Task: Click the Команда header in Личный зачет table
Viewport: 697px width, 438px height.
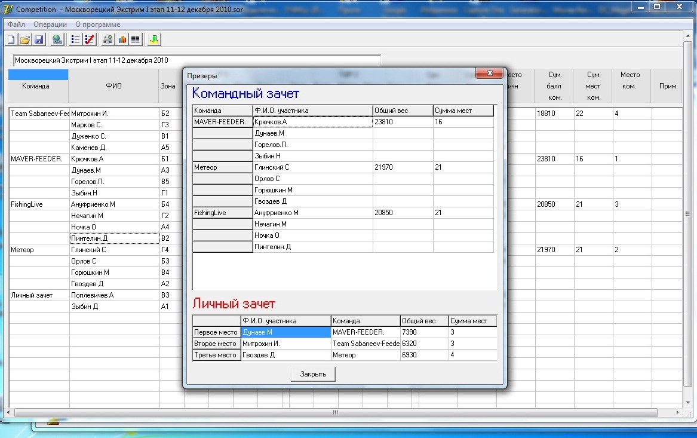Action: (366, 321)
